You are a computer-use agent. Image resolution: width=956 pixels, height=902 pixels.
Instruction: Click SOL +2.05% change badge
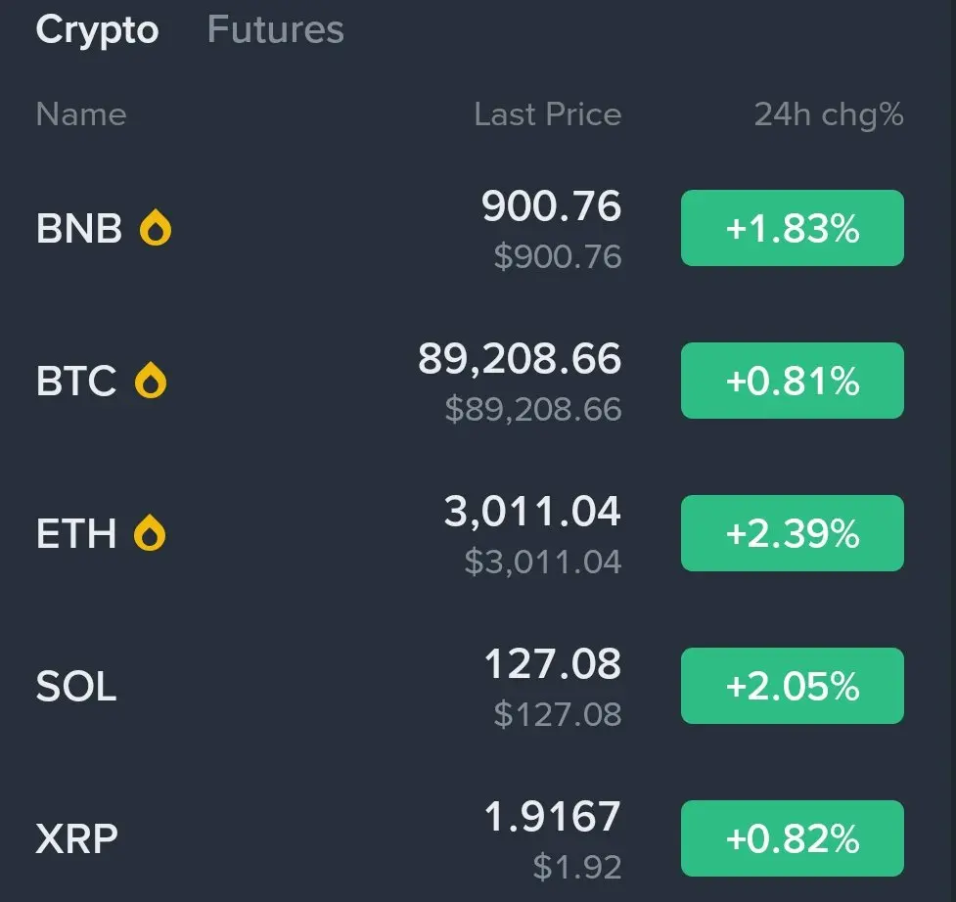[x=792, y=686]
